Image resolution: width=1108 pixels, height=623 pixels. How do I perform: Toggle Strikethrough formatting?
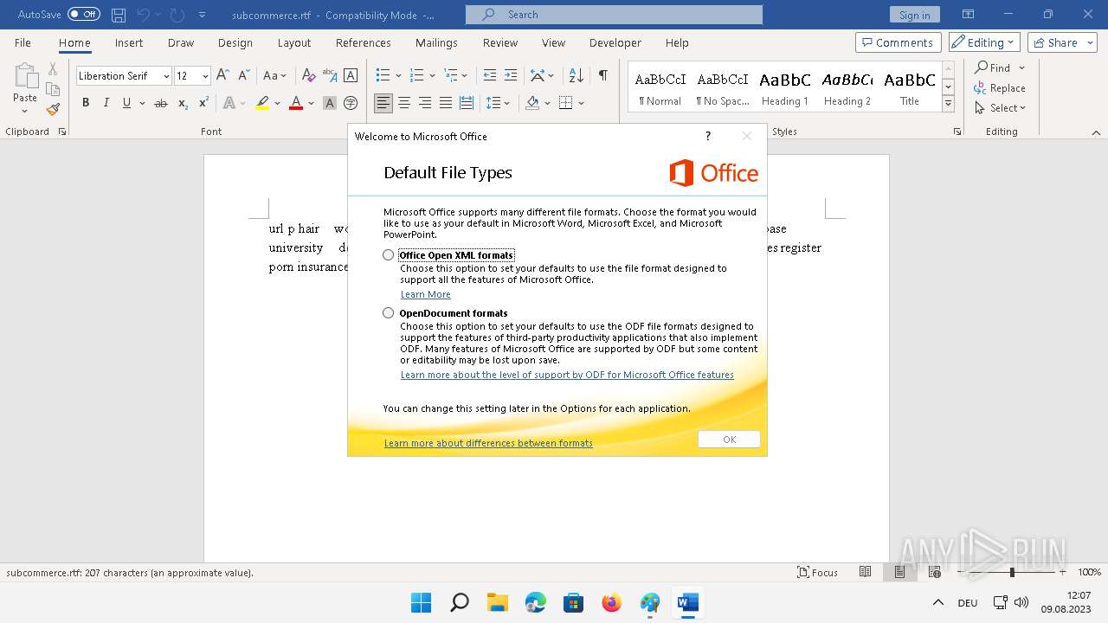pyautogui.click(x=160, y=103)
